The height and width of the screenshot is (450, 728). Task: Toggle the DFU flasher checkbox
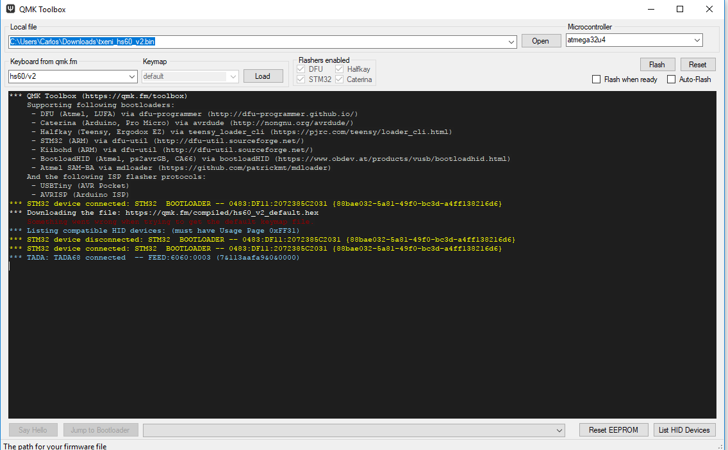click(x=301, y=69)
